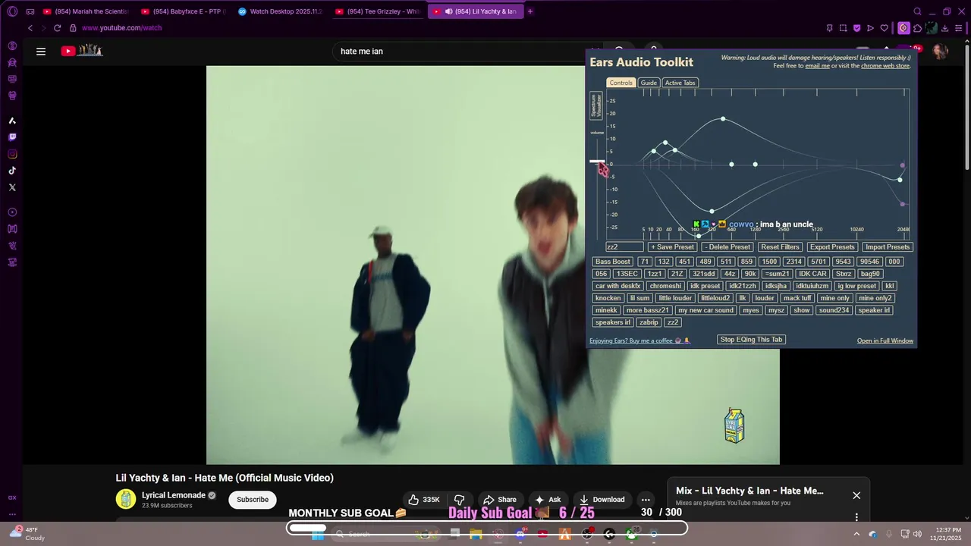Click the Ears volume slider handle
Viewport: 971px width, 546px height.
coord(598,162)
